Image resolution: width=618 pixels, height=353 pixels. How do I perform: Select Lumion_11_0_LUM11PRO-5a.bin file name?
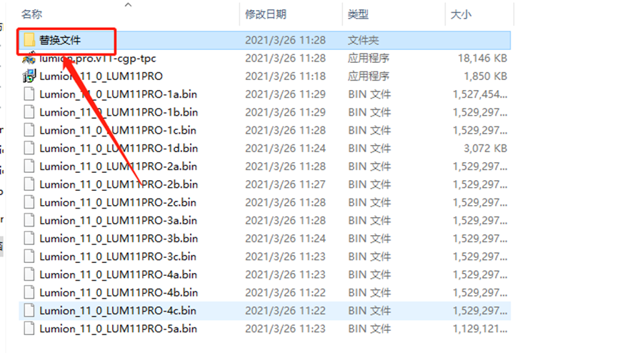[x=118, y=329]
